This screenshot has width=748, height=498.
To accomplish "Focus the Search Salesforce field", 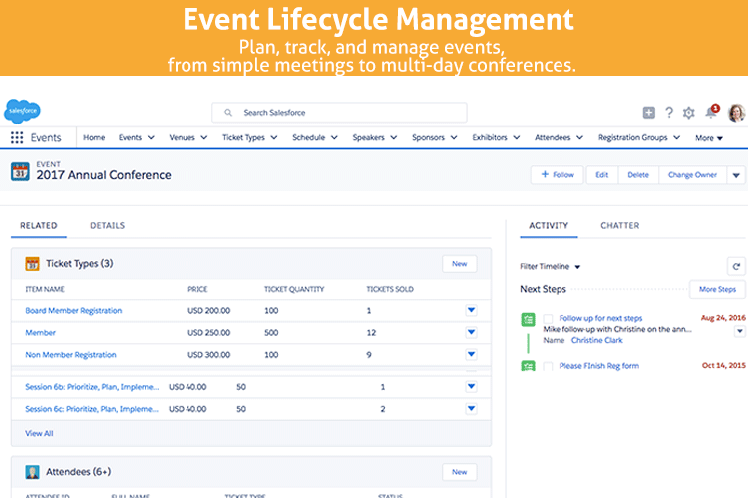I will (339, 113).
